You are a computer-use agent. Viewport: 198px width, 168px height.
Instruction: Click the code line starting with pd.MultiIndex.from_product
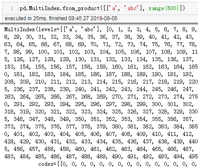(102, 8)
